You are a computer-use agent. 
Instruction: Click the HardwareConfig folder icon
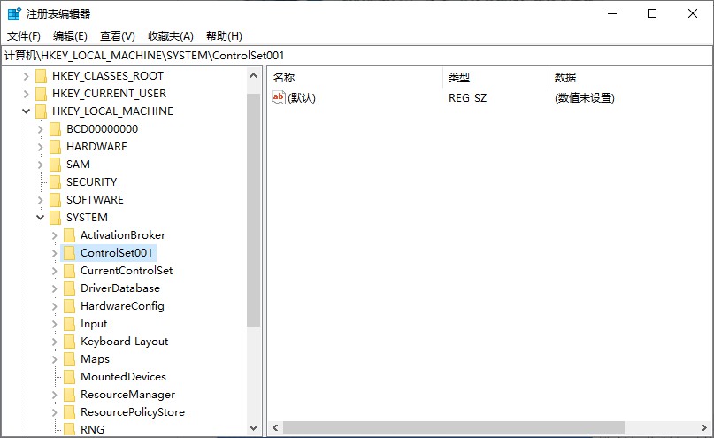(69, 306)
